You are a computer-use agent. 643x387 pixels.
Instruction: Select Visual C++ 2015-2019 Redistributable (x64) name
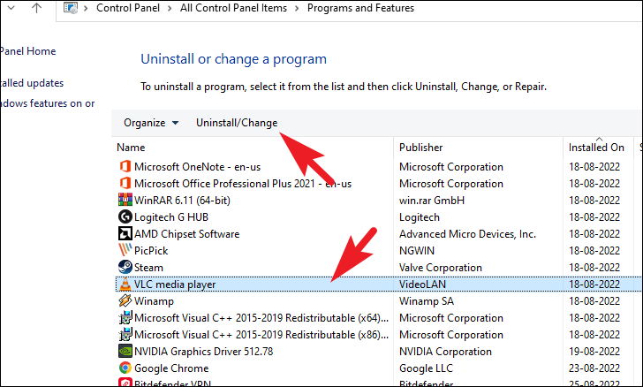click(x=261, y=318)
